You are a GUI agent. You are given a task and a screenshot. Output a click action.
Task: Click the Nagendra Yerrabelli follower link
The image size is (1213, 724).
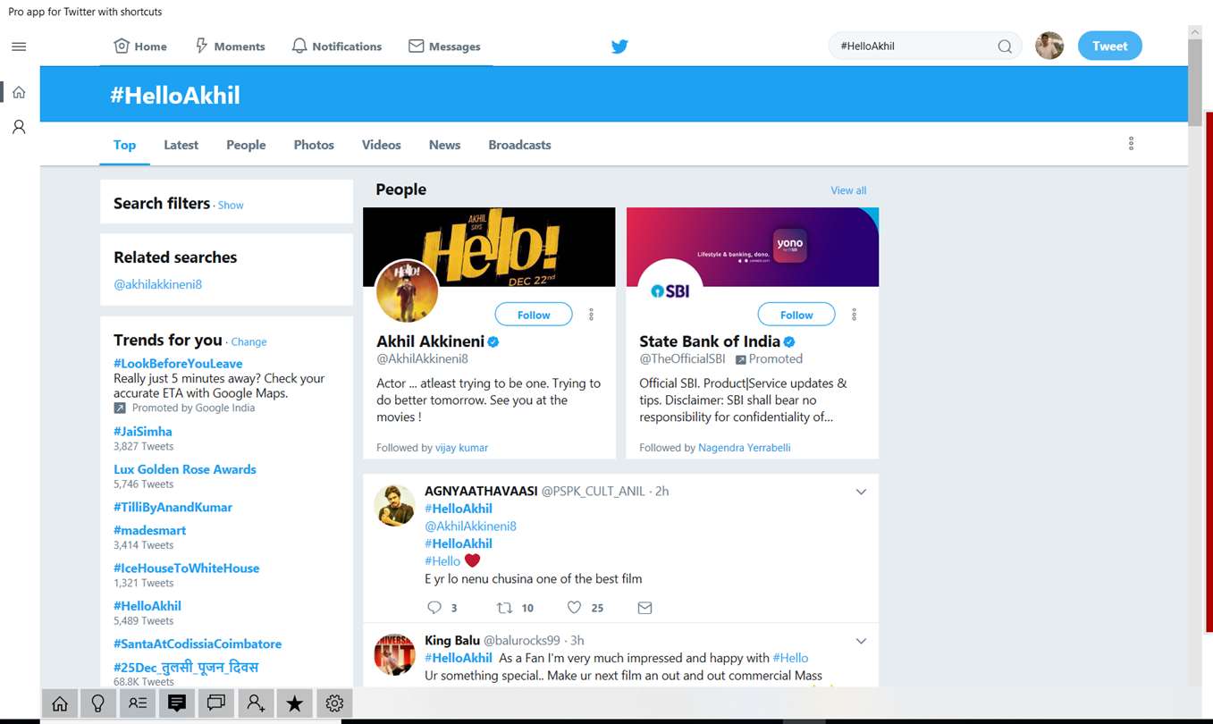745,448
